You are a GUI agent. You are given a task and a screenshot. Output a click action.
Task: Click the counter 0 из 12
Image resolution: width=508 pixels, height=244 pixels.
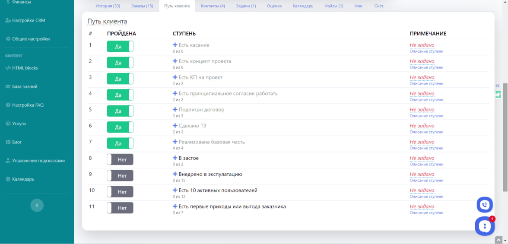click(x=179, y=196)
